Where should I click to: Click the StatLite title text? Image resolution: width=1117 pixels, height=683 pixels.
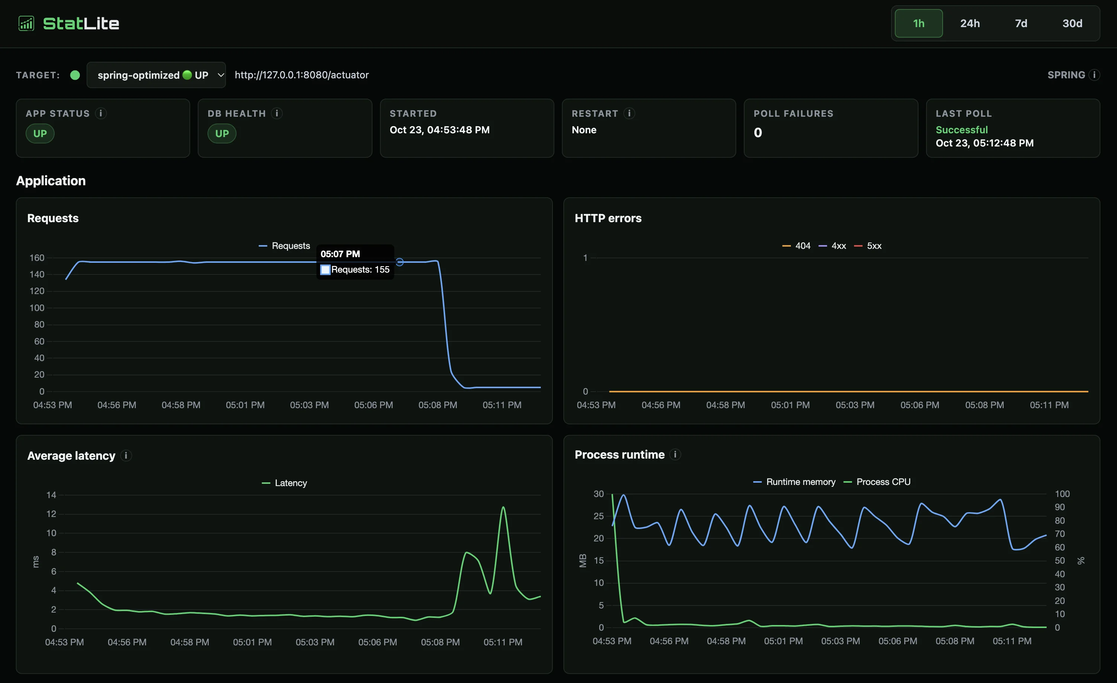(x=81, y=24)
